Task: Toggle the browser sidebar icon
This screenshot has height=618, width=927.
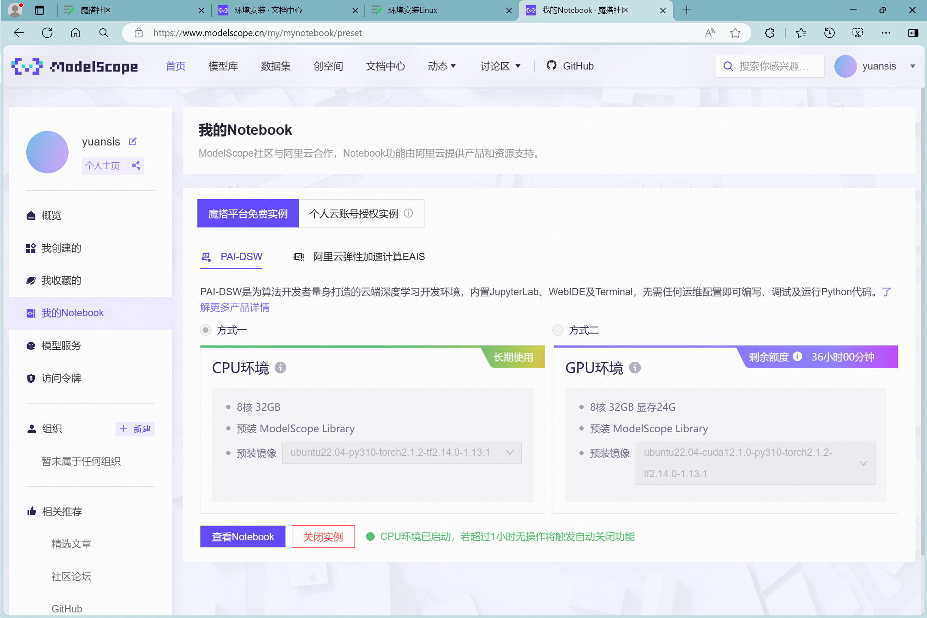Action: click(x=913, y=33)
